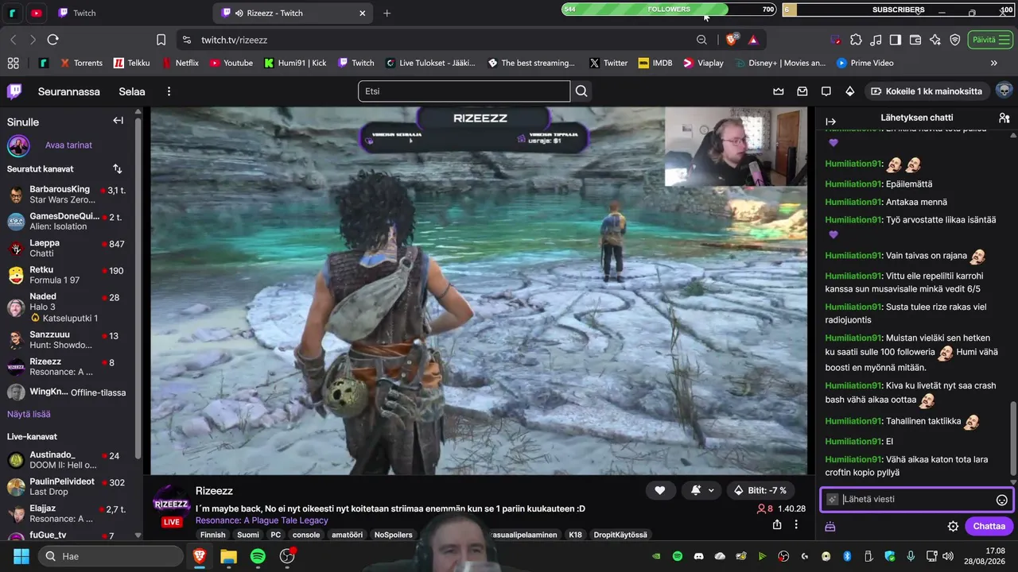Open File Explorer from taskbar
Viewport: 1018px width, 572px height.
[x=228, y=556]
